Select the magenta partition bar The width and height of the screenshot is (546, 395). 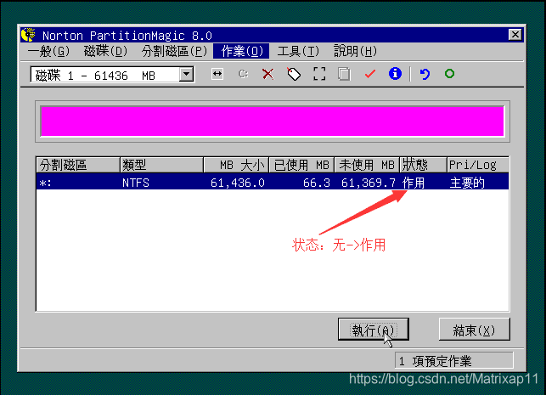273,121
